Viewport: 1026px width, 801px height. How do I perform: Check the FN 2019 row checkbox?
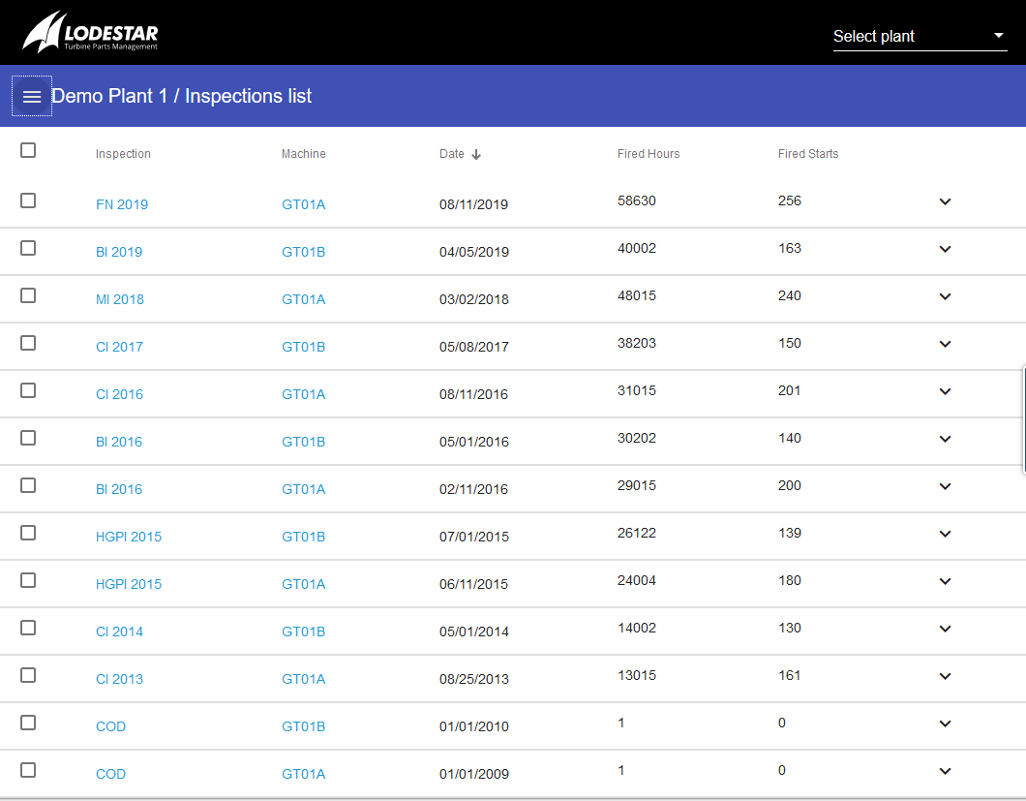point(28,200)
